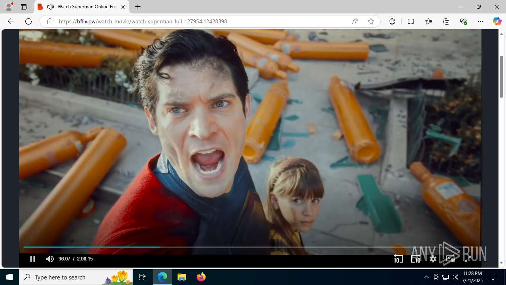
Task: Launch Firefox from taskbar
Action: coord(201,277)
